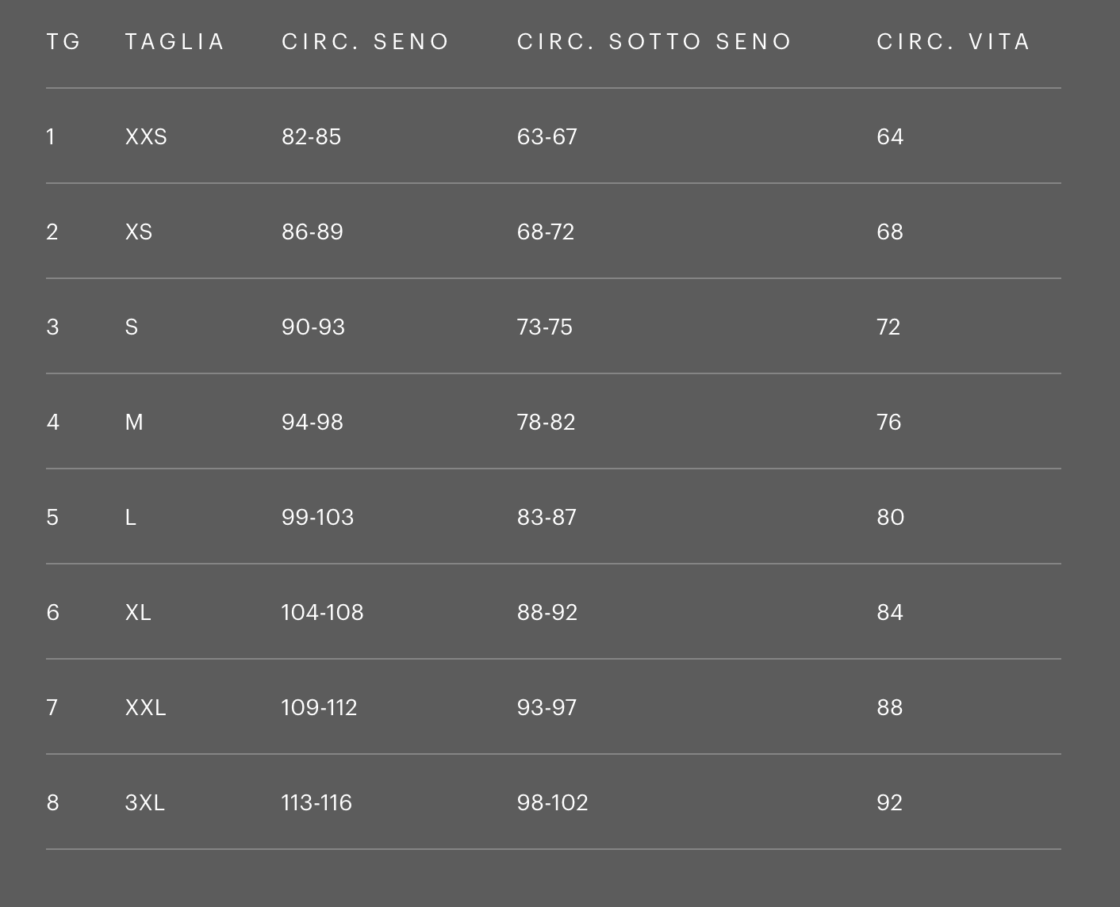Click the 104-108 bust measurement
This screenshot has height=907, width=1120.
point(322,612)
